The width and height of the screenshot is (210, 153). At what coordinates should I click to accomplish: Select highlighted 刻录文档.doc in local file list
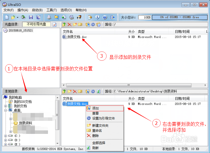77,104
